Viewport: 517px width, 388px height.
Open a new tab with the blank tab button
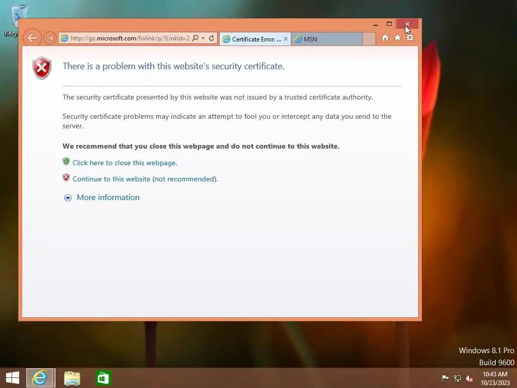(x=369, y=39)
